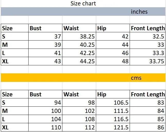Select the Bust header in inches table
The height and width of the screenshot is (132, 166).
pyautogui.click(x=45, y=28)
